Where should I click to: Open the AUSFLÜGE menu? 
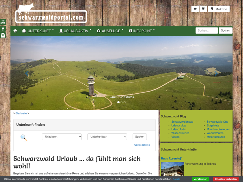[110, 31]
